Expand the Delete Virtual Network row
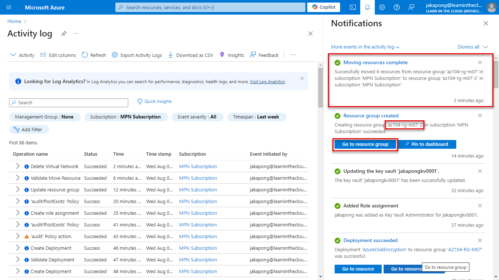 [17, 166]
